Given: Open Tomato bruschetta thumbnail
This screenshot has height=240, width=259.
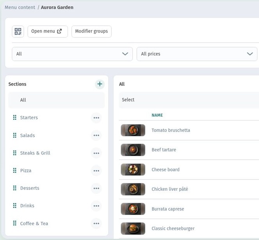Looking at the screenshot, I should point(133,130).
